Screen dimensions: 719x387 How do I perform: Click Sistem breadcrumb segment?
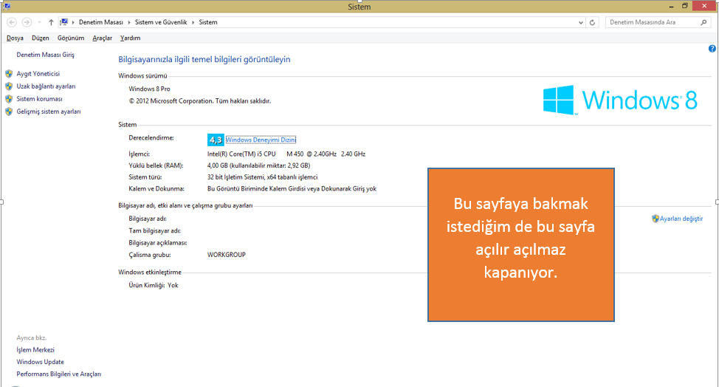coord(208,22)
